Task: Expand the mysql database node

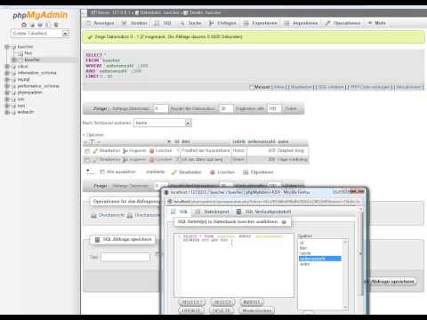Action: pyautogui.click(x=7, y=79)
